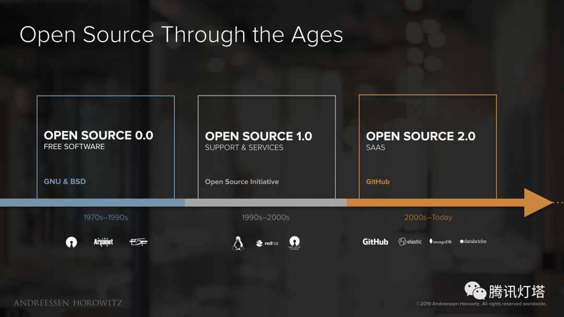Click the open source keyhole logo under 1970s–1990s
This screenshot has width=564, height=317.
click(x=71, y=242)
